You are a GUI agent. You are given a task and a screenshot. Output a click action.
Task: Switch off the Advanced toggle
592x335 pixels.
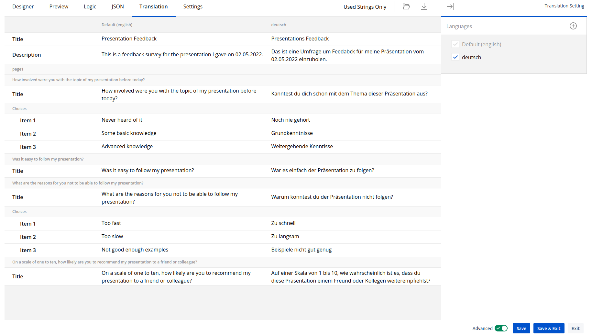(501, 328)
